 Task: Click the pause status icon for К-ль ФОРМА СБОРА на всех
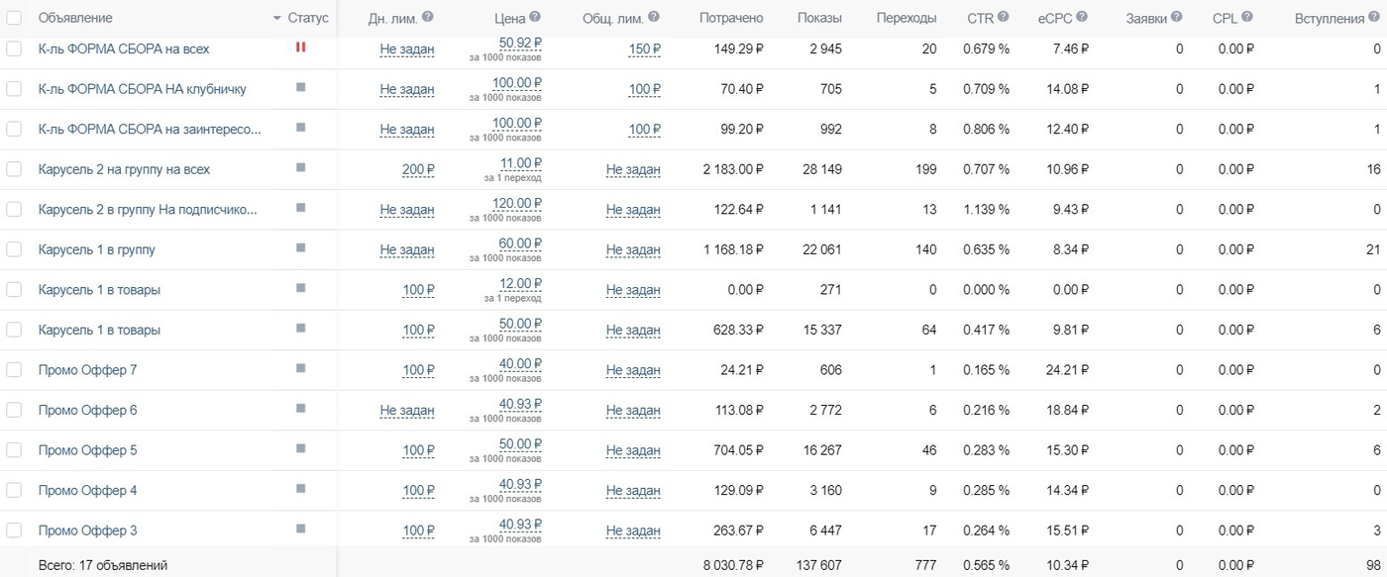coord(300,47)
